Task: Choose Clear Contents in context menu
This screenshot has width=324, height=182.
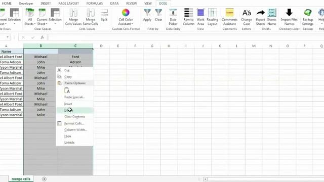Action: pyautogui.click(x=74, y=117)
